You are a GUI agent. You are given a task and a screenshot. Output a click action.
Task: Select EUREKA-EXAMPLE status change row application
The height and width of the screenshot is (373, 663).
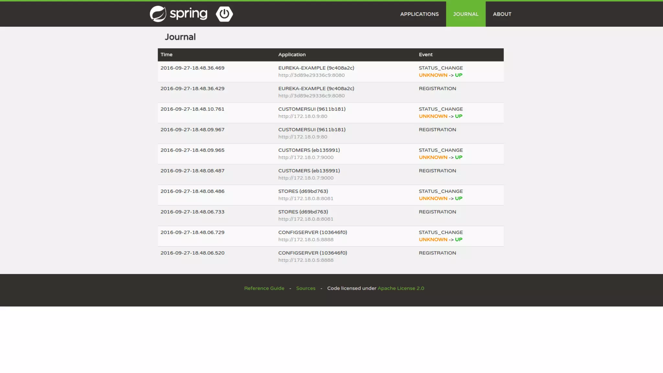tap(316, 68)
